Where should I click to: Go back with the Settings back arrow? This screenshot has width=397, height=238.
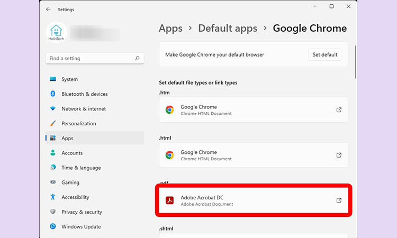(x=48, y=10)
